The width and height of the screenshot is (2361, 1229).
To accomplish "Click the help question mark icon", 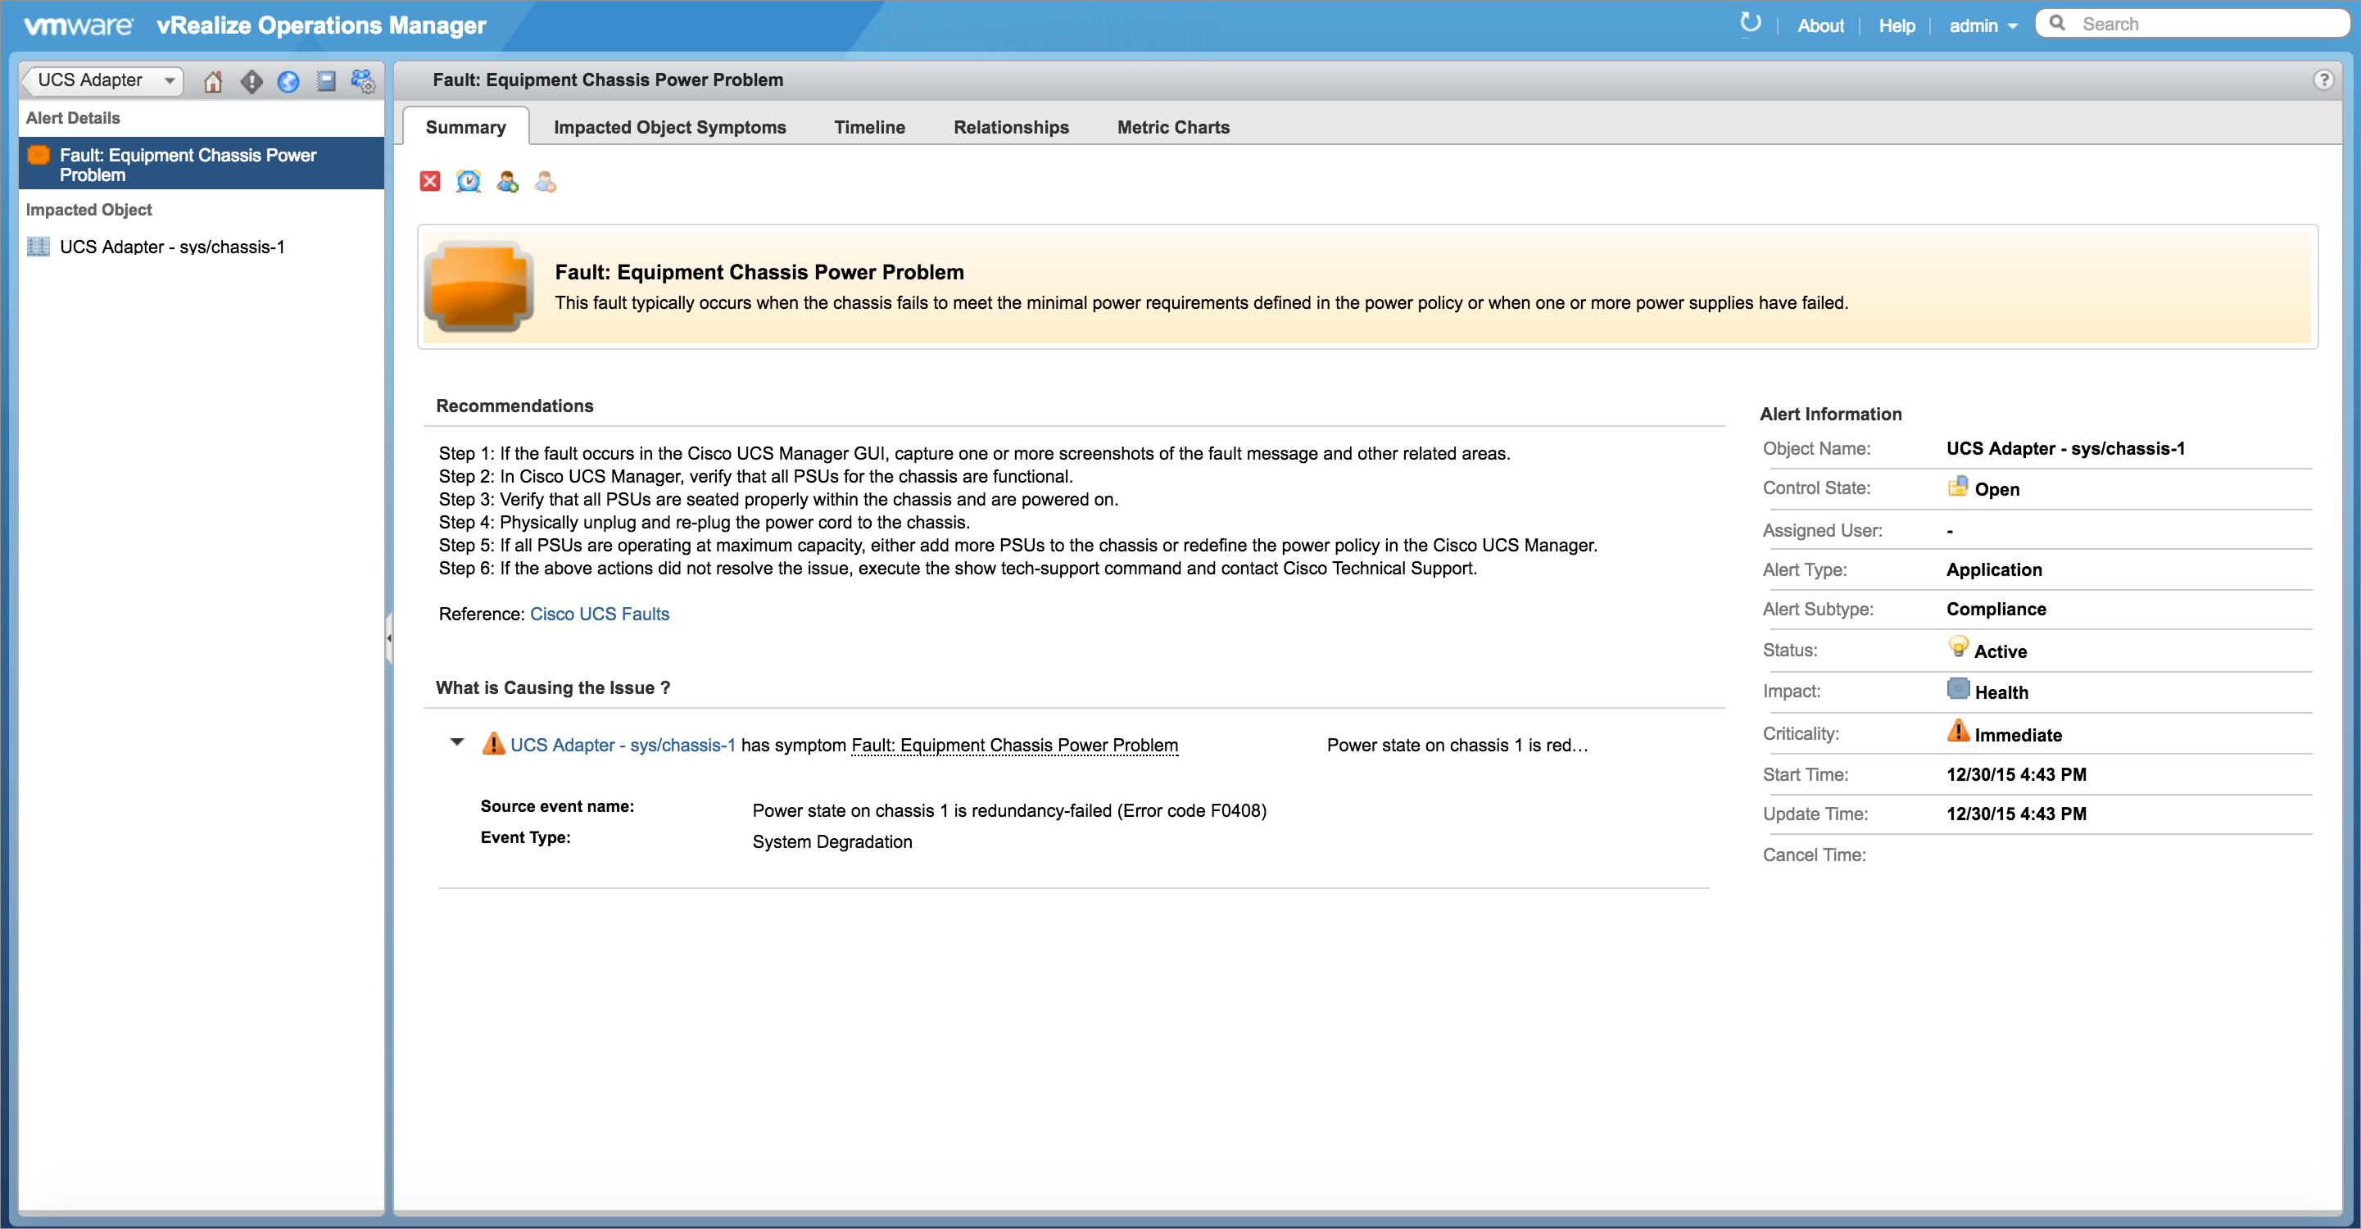I will click(x=2322, y=79).
